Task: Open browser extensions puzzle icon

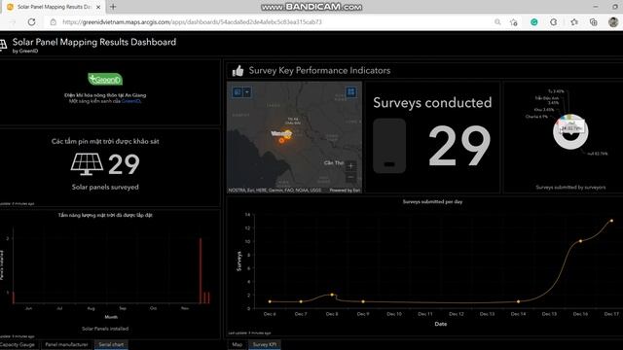Action: [x=554, y=22]
